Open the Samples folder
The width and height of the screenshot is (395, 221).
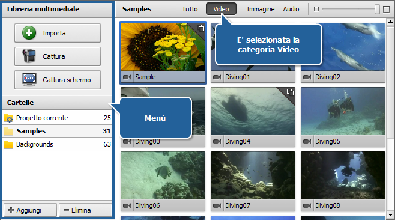58,131
